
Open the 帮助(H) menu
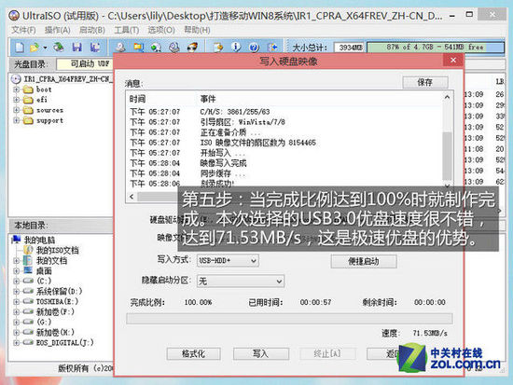[197, 30]
